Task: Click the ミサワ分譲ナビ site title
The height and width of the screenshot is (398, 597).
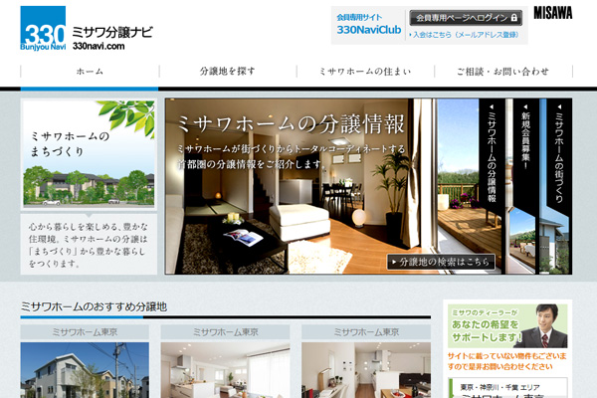Action: 112,33
